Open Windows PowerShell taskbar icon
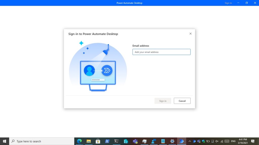This screenshot has height=145, width=259. (107, 141)
